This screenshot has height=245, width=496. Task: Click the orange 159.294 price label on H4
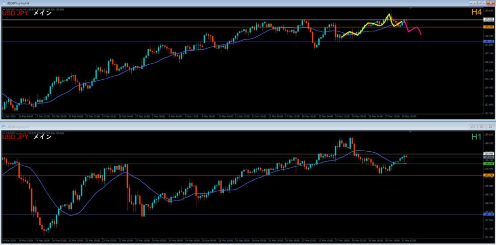(488, 27)
